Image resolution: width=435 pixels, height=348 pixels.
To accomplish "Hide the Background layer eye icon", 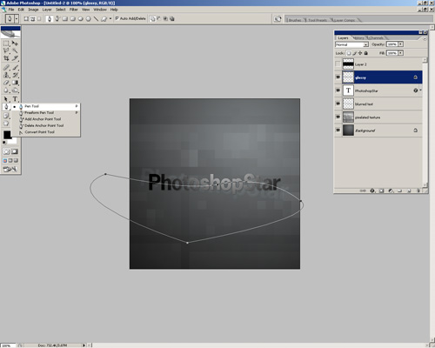I will click(338, 130).
